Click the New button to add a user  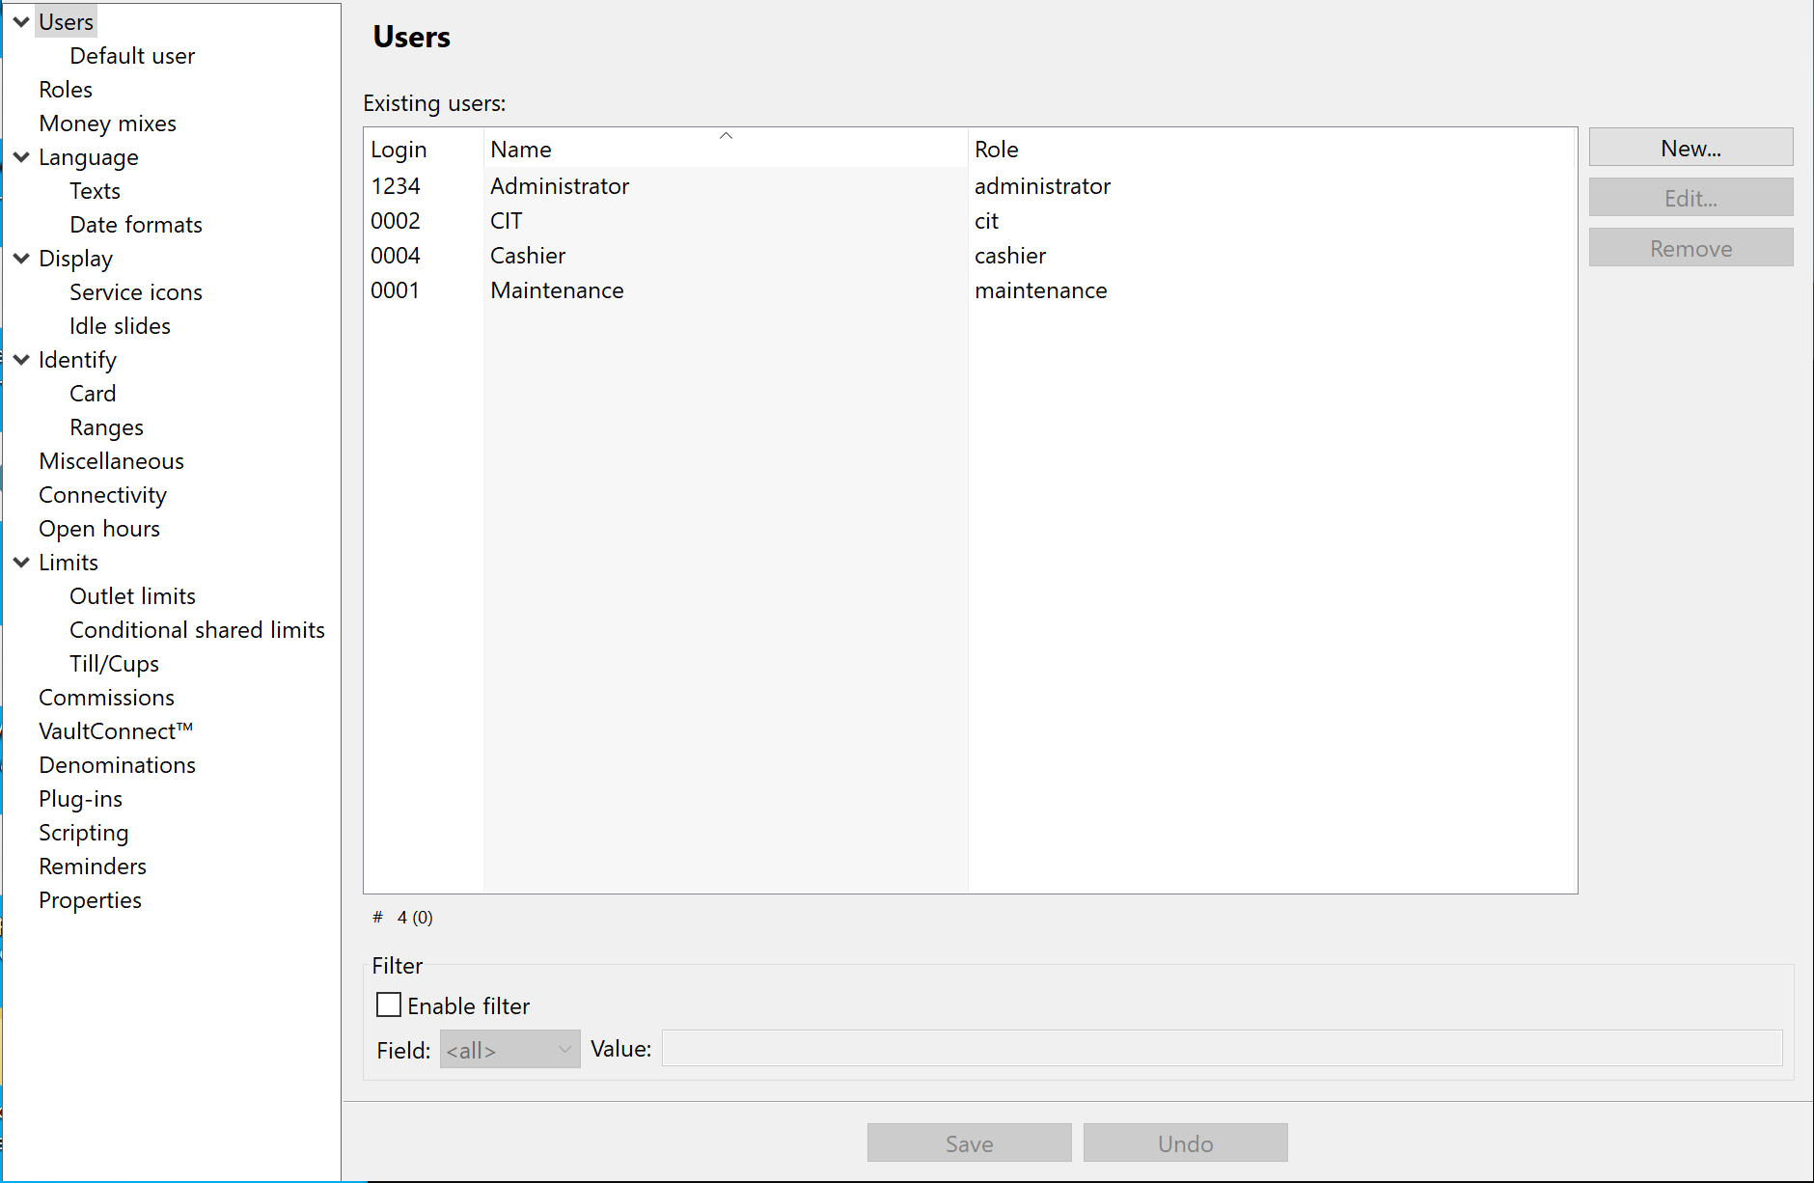pos(1690,147)
